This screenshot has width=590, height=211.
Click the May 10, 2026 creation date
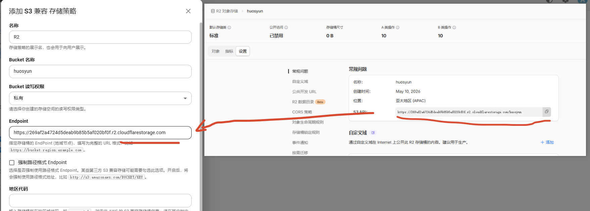coord(408,92)
